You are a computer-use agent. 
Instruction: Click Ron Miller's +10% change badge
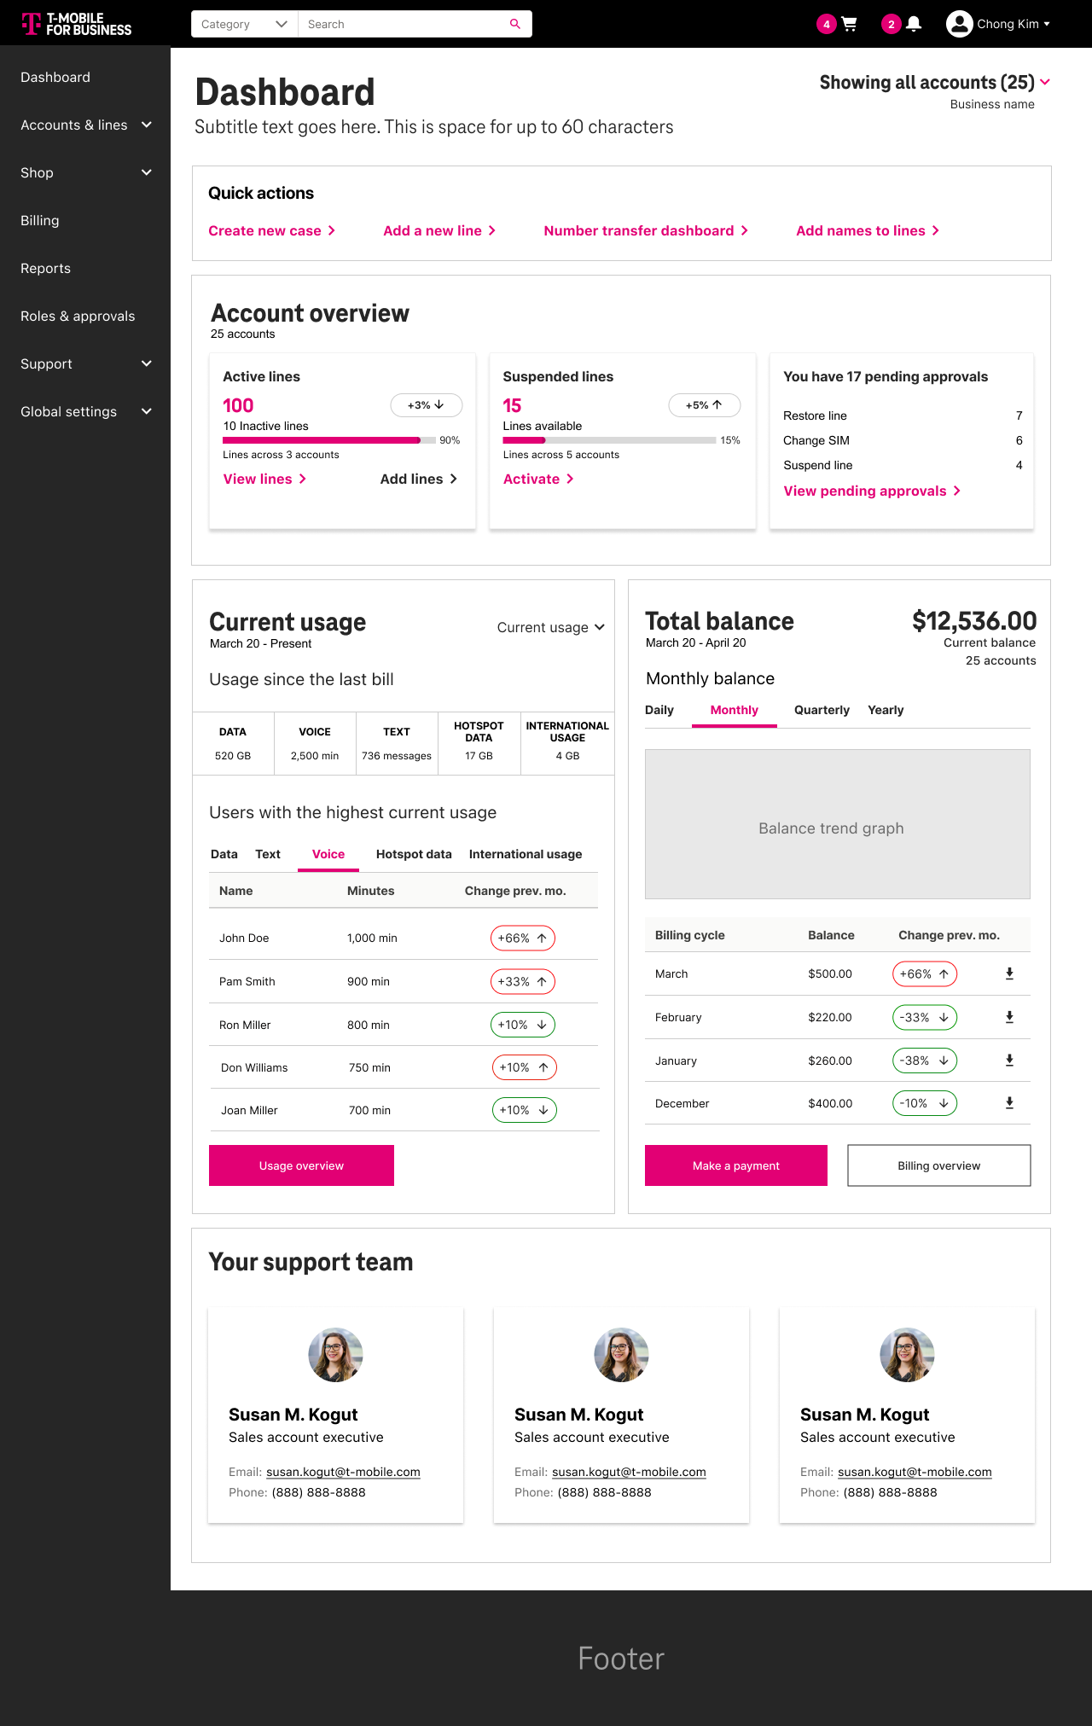(523, 1025)
